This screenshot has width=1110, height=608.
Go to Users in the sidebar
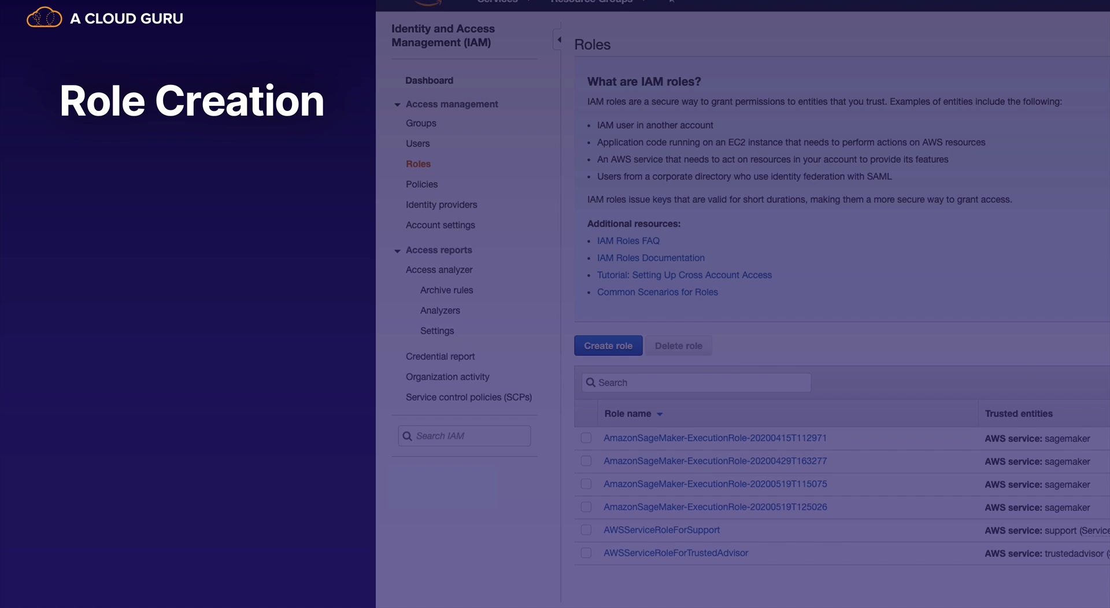[x=417, y=144]
